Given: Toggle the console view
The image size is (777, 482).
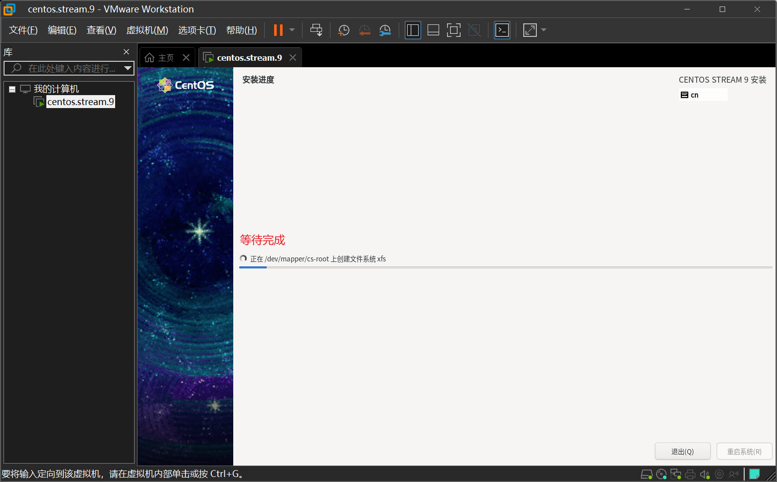Looking at the screenshot, I should (x=502, y=30).
